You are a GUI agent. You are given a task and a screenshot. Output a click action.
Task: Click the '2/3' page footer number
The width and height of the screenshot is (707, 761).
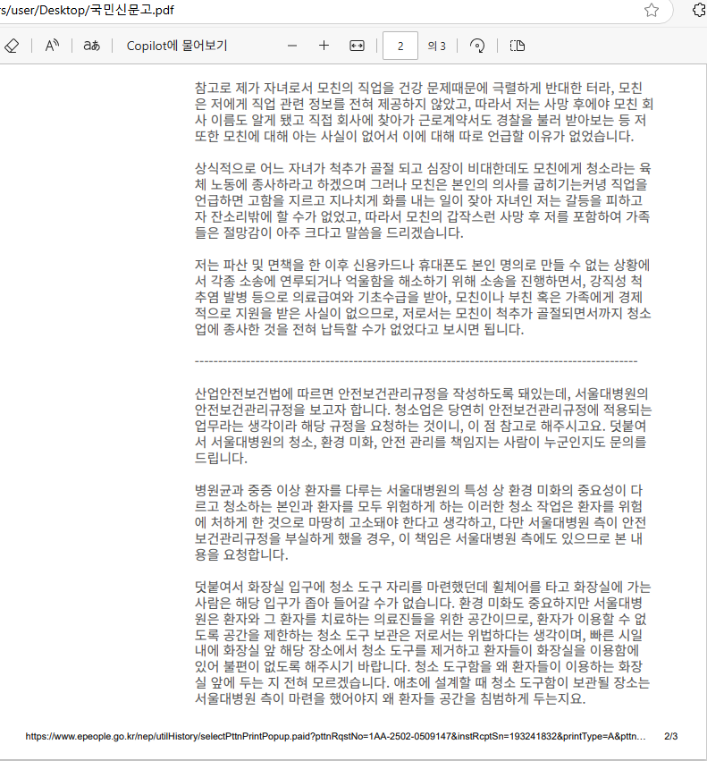(x=670, y=736)
